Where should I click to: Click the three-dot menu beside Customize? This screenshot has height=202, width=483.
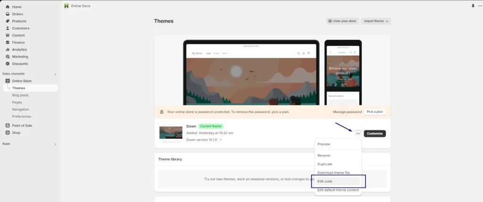pyautogui.click(x=358, y=134)
